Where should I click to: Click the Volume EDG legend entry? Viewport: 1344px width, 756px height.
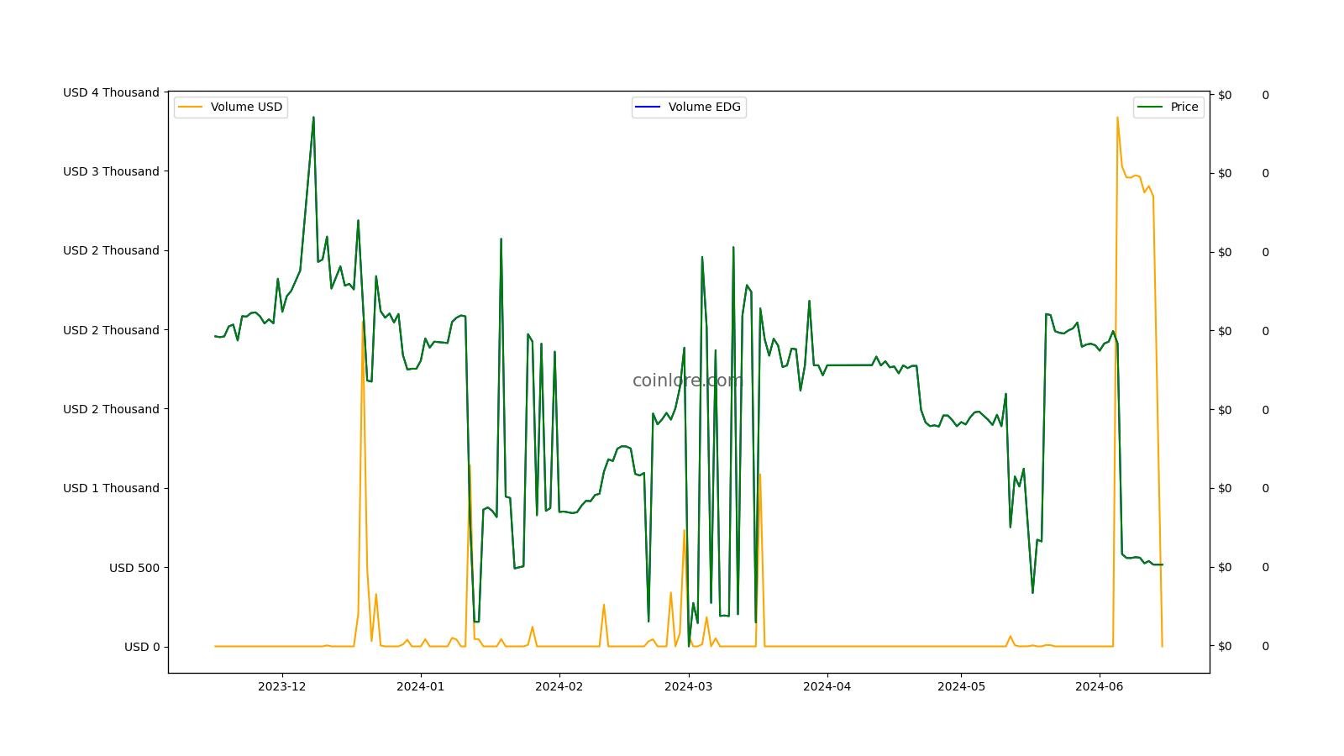pos(689,107)
